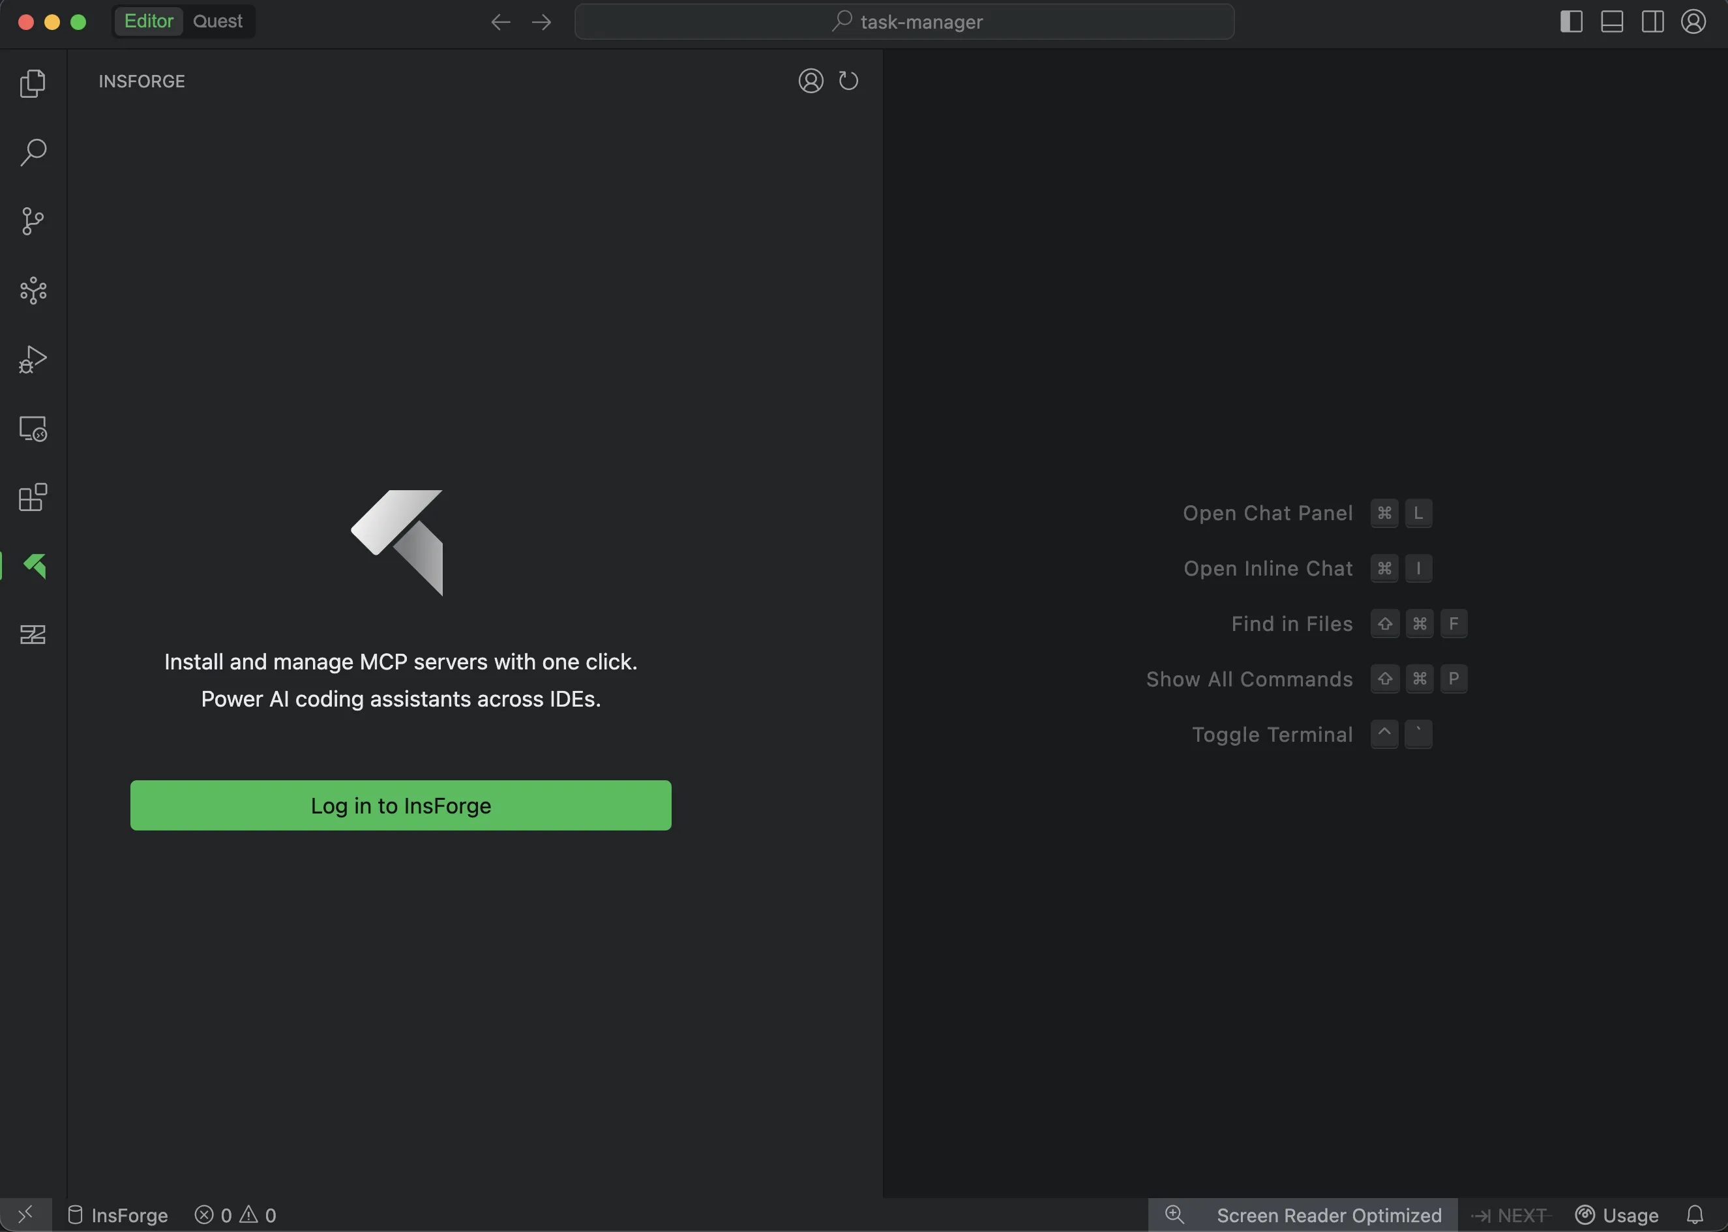Open the Extensions view
This screenshot has height=1232, width=1728.
coord(33,497)
